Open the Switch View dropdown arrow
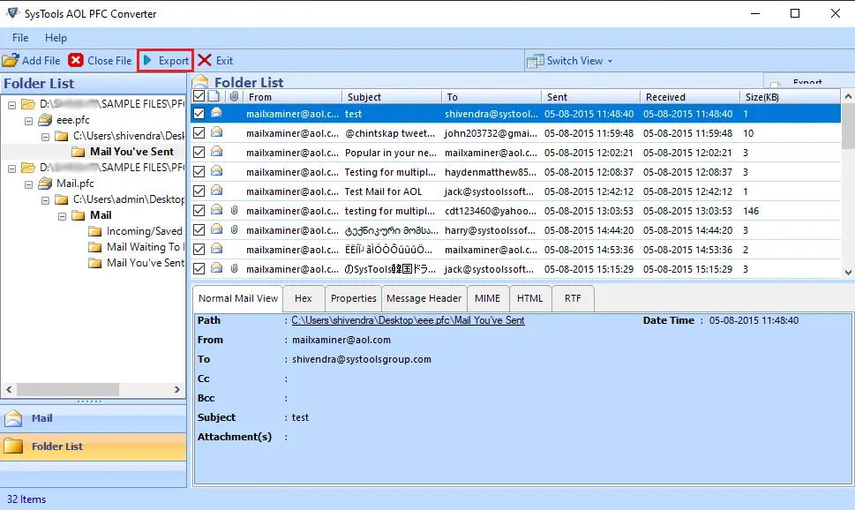This screenshot has width=855, height=510. [611, 61]
